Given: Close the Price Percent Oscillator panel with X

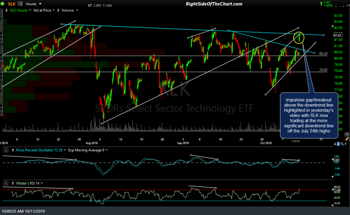Looking at the screenshot, I should coord(5,150).
